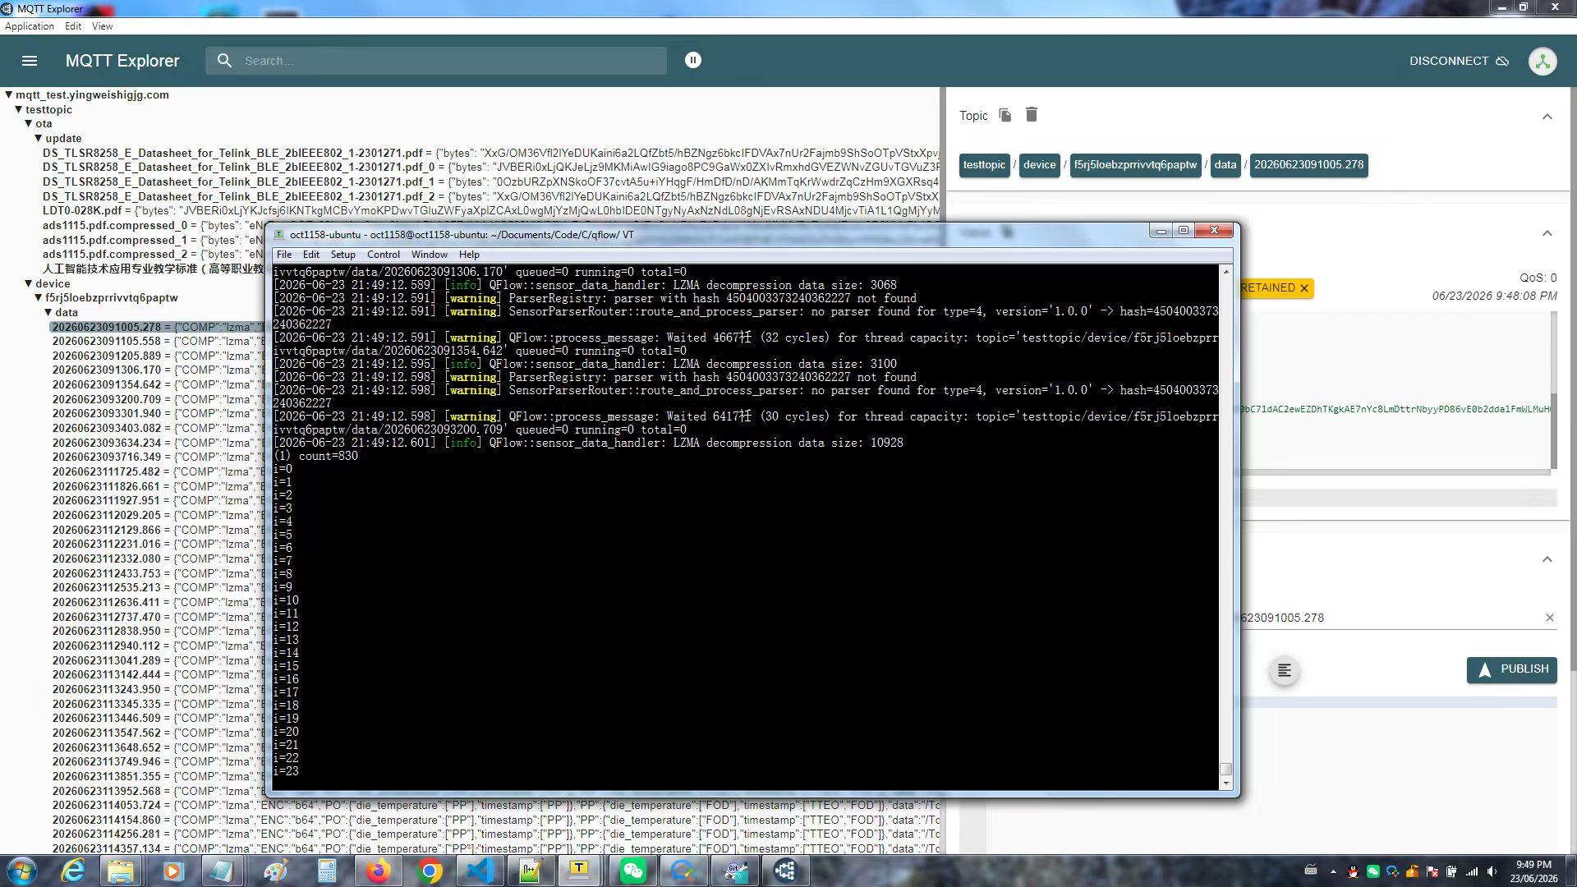The image size is (1577, 887).
Task: Remove the RETAINED flag via its X
Action: [1303, 288]
